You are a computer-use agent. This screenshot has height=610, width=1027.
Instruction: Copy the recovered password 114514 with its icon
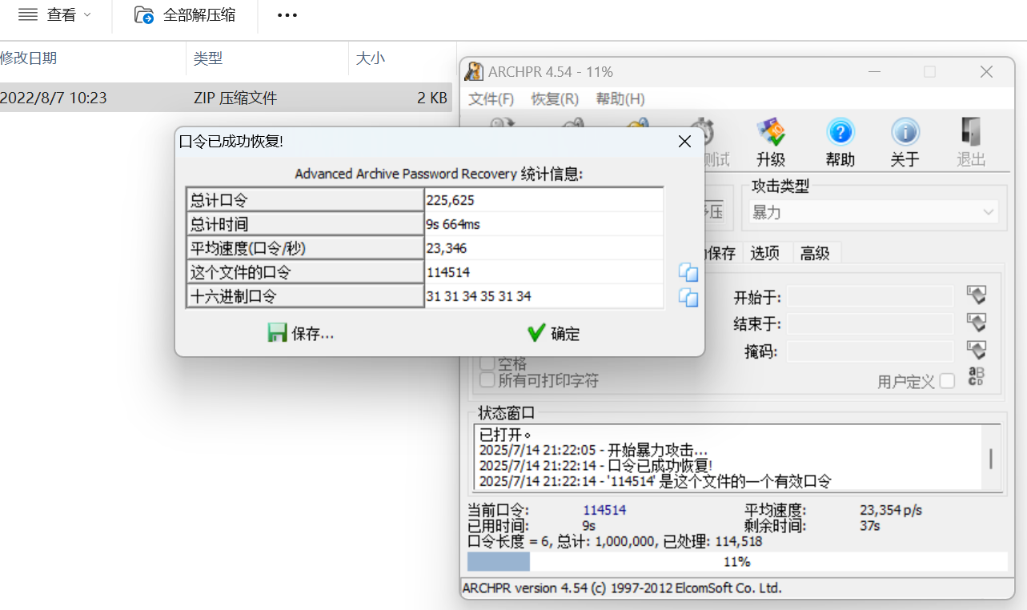pyautogui.click(x=688, y=272)
